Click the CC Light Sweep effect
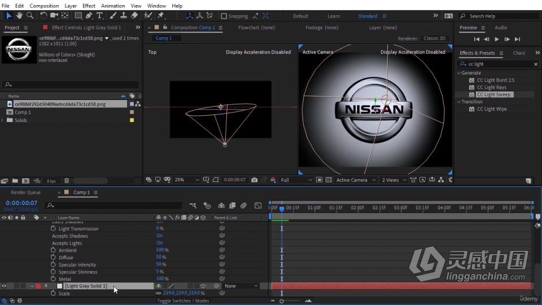Screen dimensions: 542x305 tap(493, 94)
